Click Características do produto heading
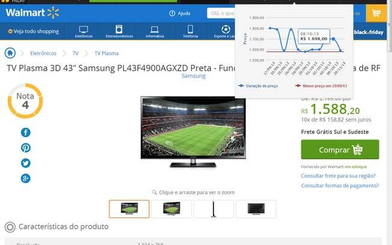The height and width of the screenshot is (245, 392). (64, 226)
